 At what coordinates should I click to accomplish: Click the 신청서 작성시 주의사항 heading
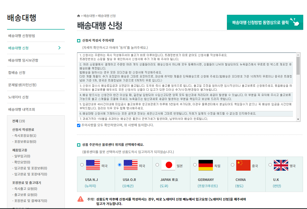pyautogui.click(x=98, y=40)
